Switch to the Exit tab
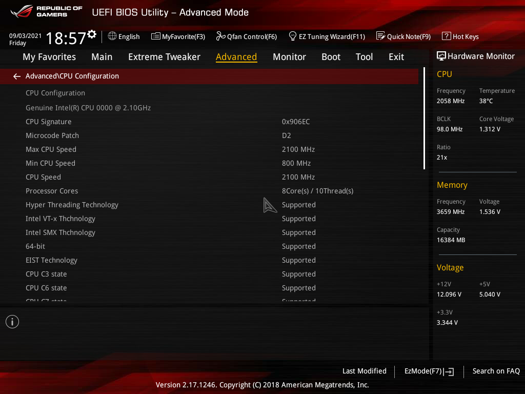Viewport: 525px width, 394px height. (396, 57)
